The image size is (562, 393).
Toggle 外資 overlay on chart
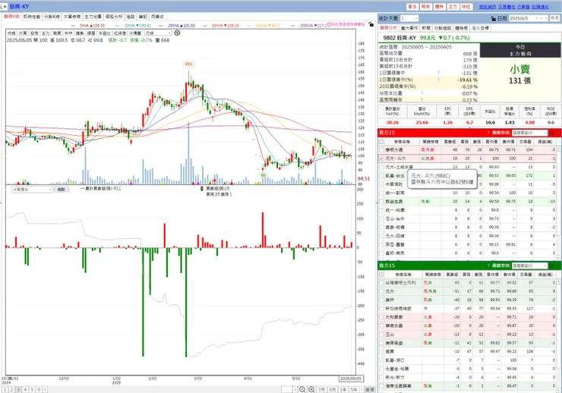[23, 33]
